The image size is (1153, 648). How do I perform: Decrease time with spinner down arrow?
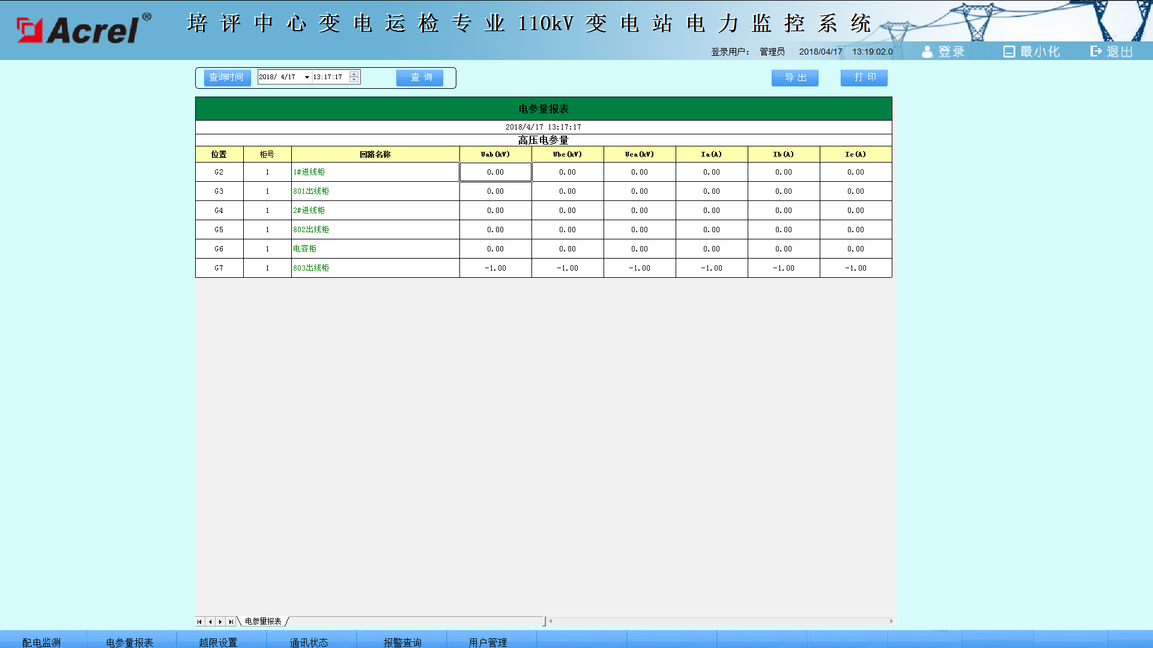coord(354,80)
